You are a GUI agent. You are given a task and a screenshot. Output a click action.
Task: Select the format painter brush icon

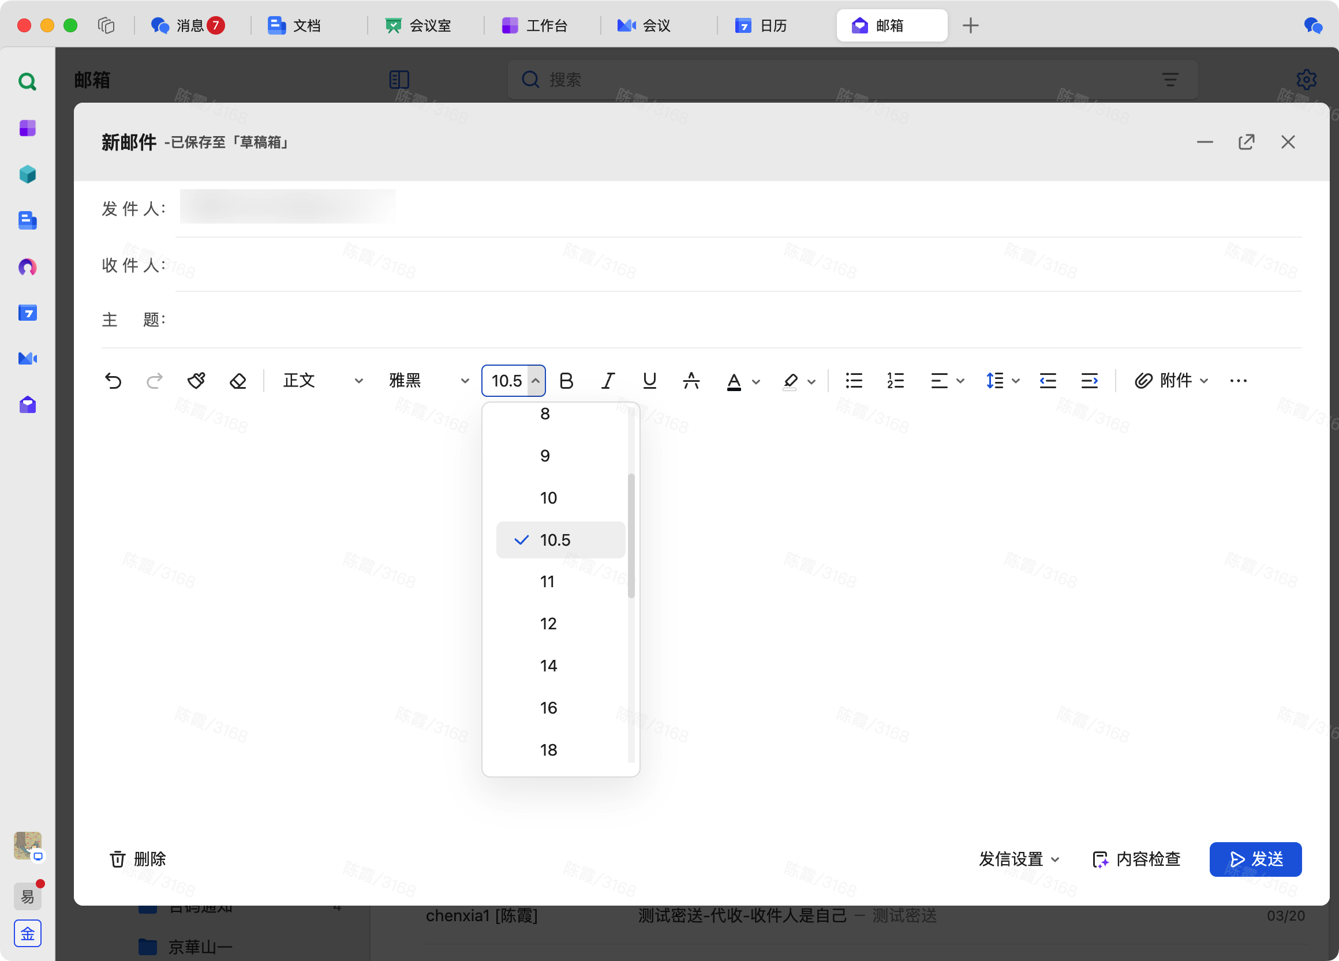point(196,381)
